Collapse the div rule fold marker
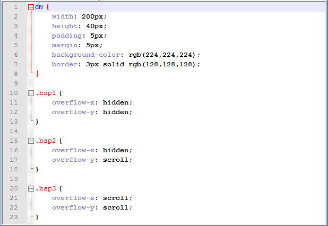The image size is (328, 226). (x=31, y=7)
